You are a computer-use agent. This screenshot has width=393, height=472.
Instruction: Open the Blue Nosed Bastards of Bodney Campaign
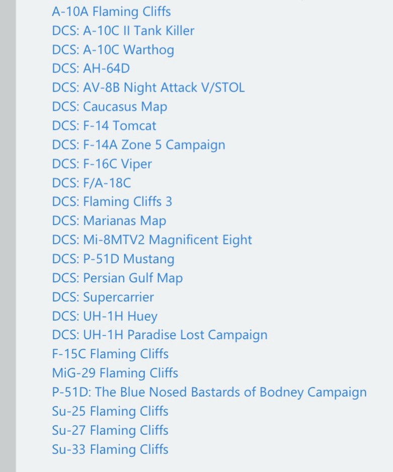pyautogui.click(x=209, y=392)
